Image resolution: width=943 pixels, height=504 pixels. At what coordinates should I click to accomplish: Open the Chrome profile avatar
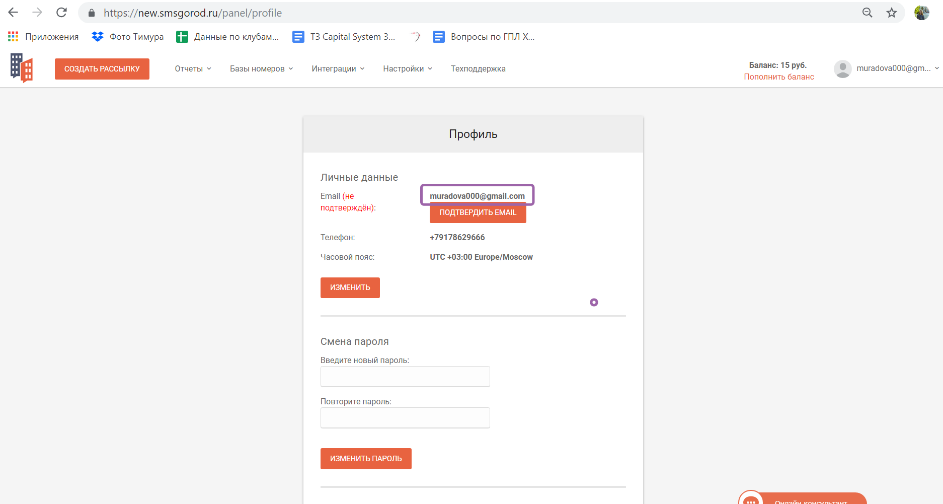(922, 13)
